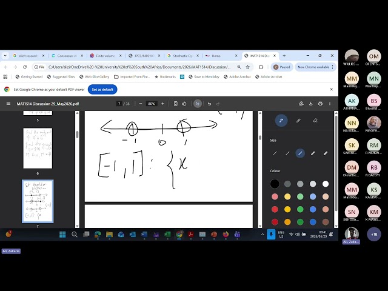Click the Paused profile button
The image size is (388, 291).
282,67
